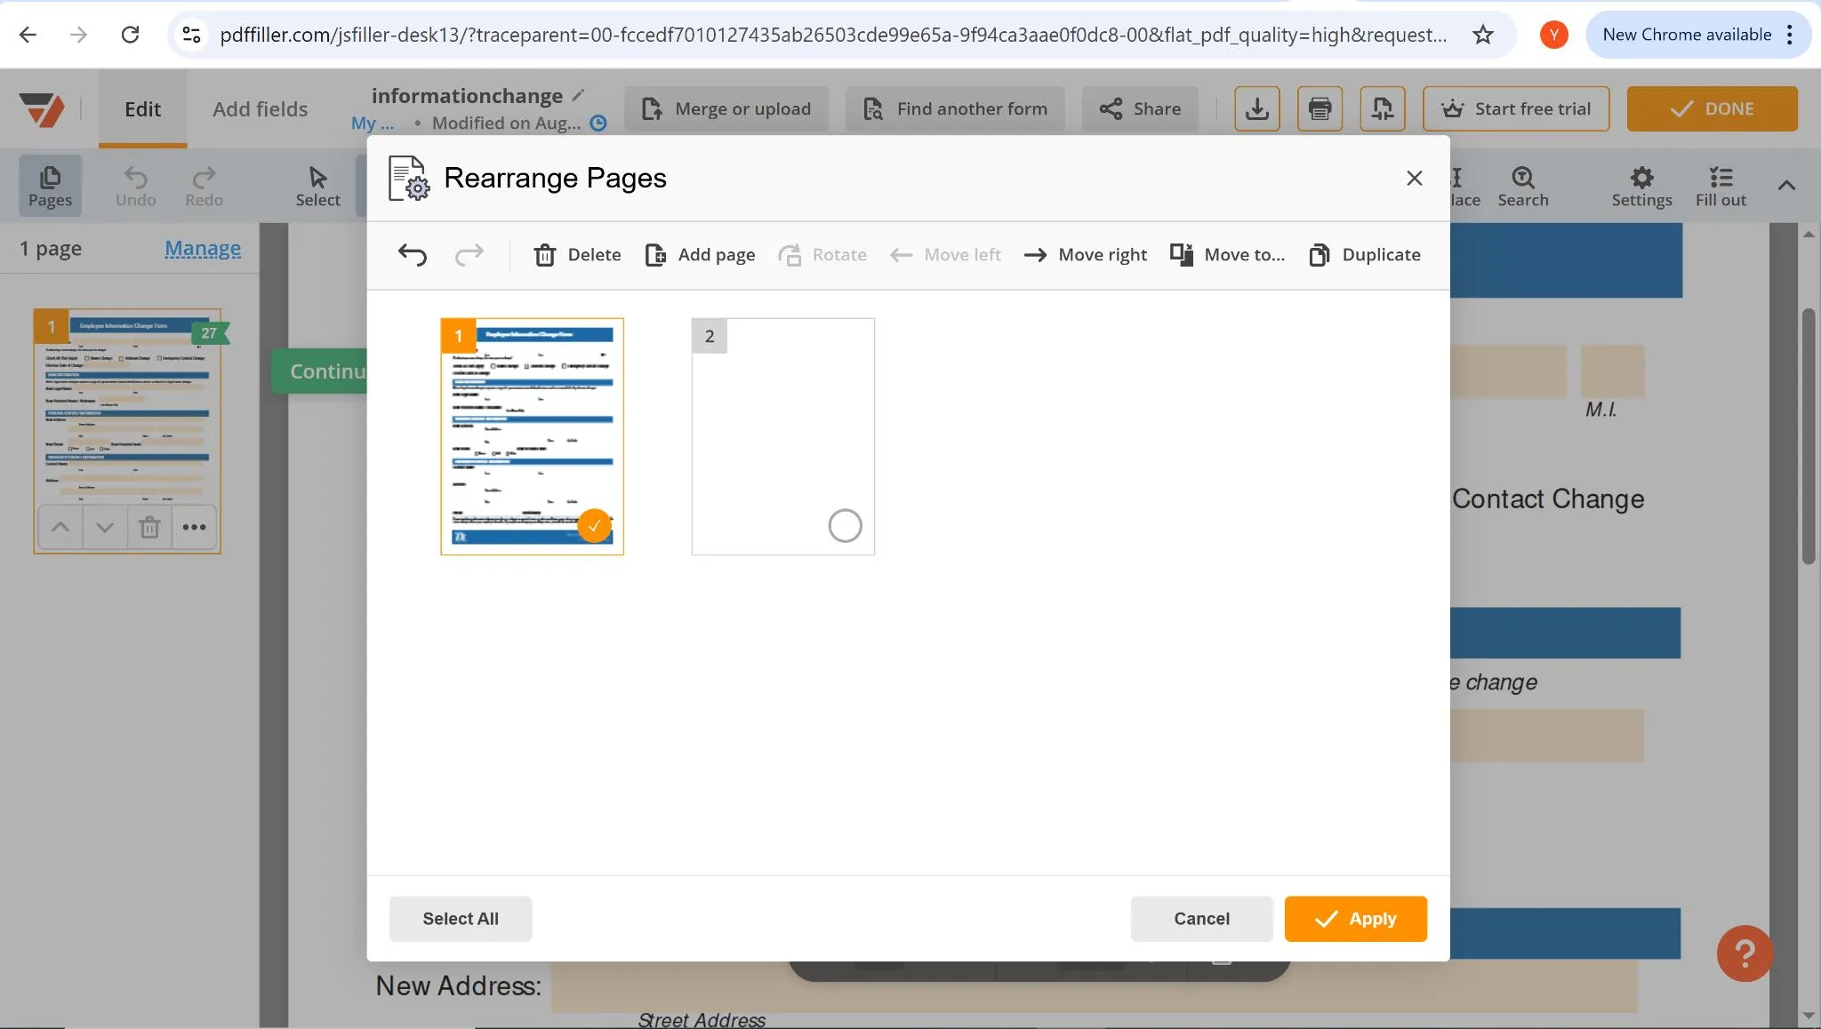Download the document

click(1255, 108)
